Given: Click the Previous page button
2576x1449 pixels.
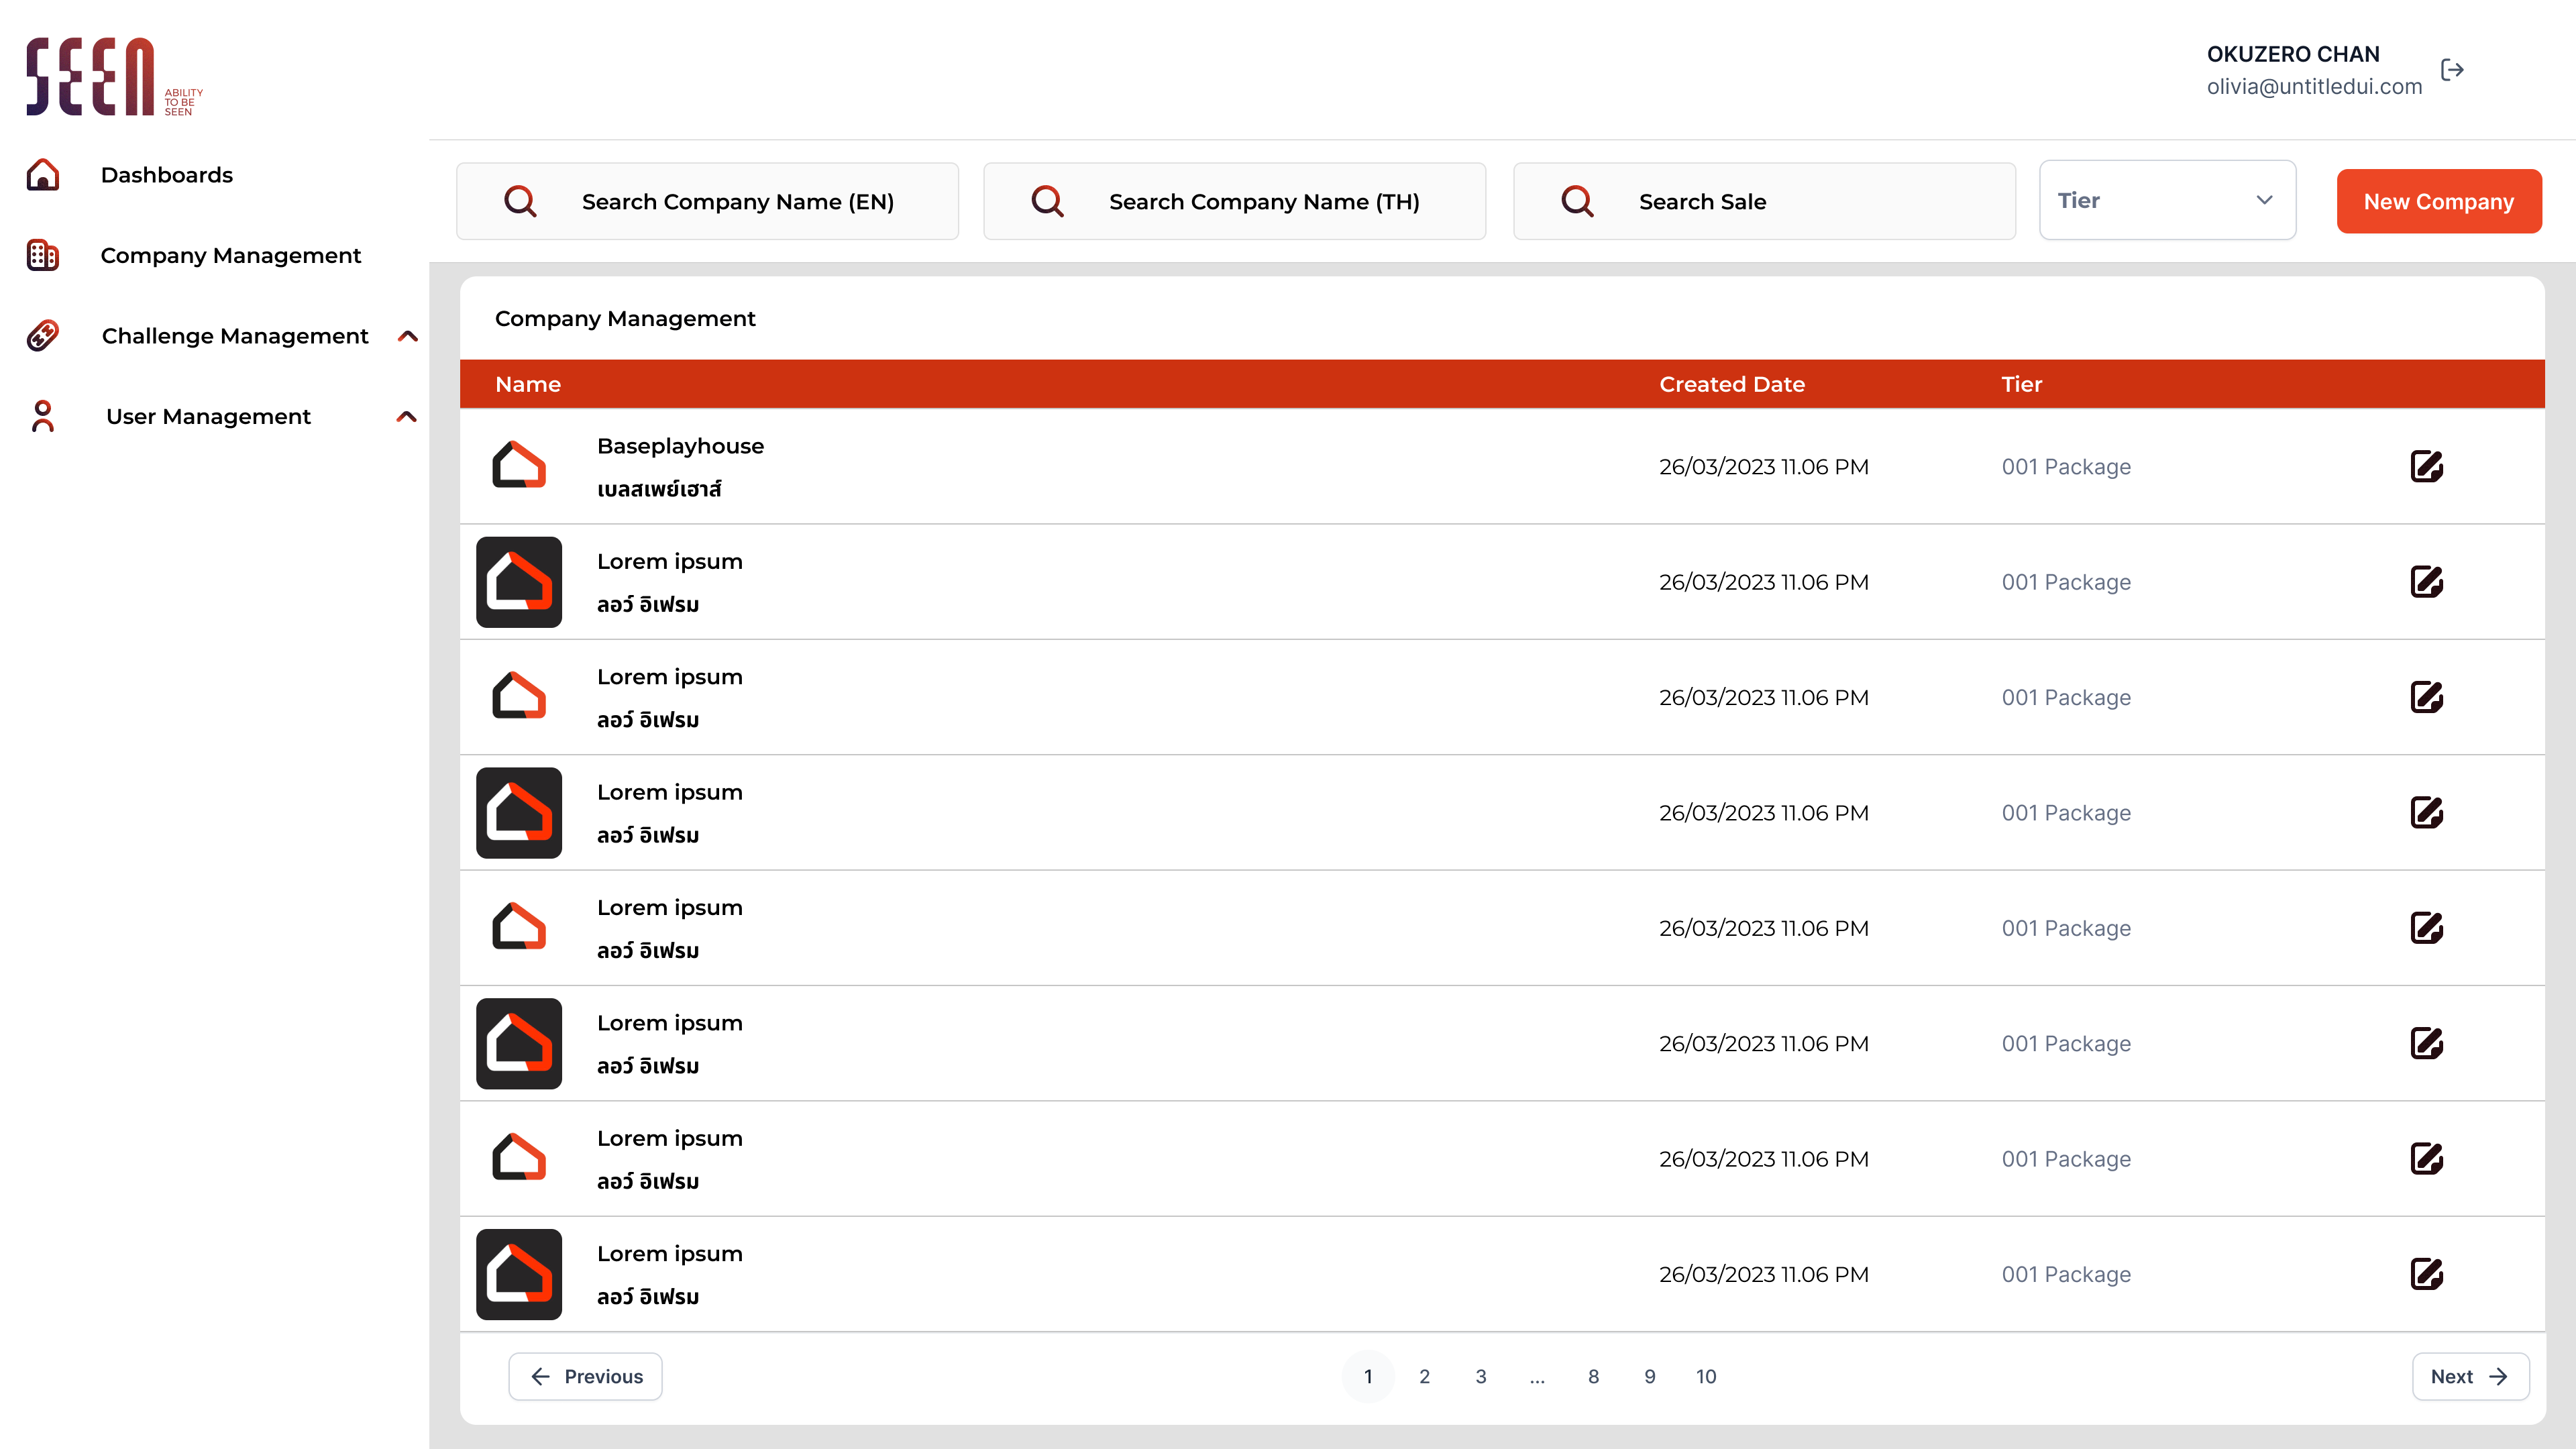Looking at the screenshot, I should click(x=585, y=1377).
